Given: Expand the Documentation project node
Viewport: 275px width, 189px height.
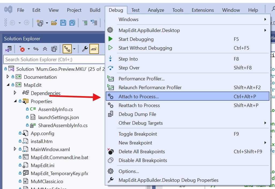Looking at the screenshot, I should click(x=8, y=77).
